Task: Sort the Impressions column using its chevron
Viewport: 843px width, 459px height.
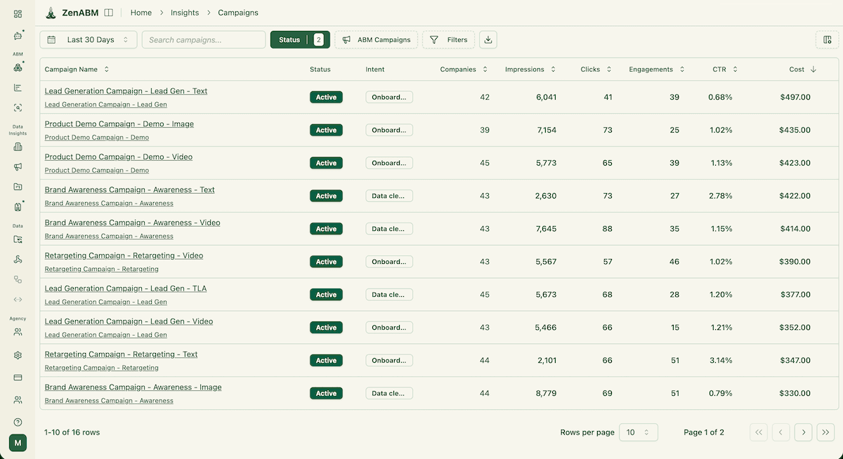Action: coord(554,69)
